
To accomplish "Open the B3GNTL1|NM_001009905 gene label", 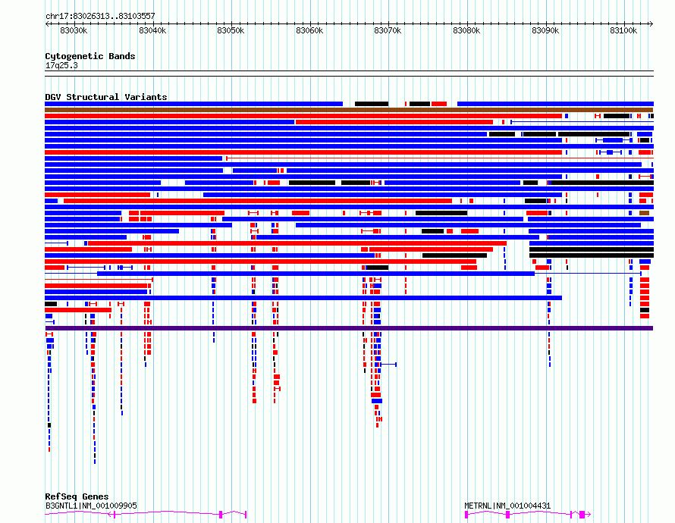I will click(91, 506).
